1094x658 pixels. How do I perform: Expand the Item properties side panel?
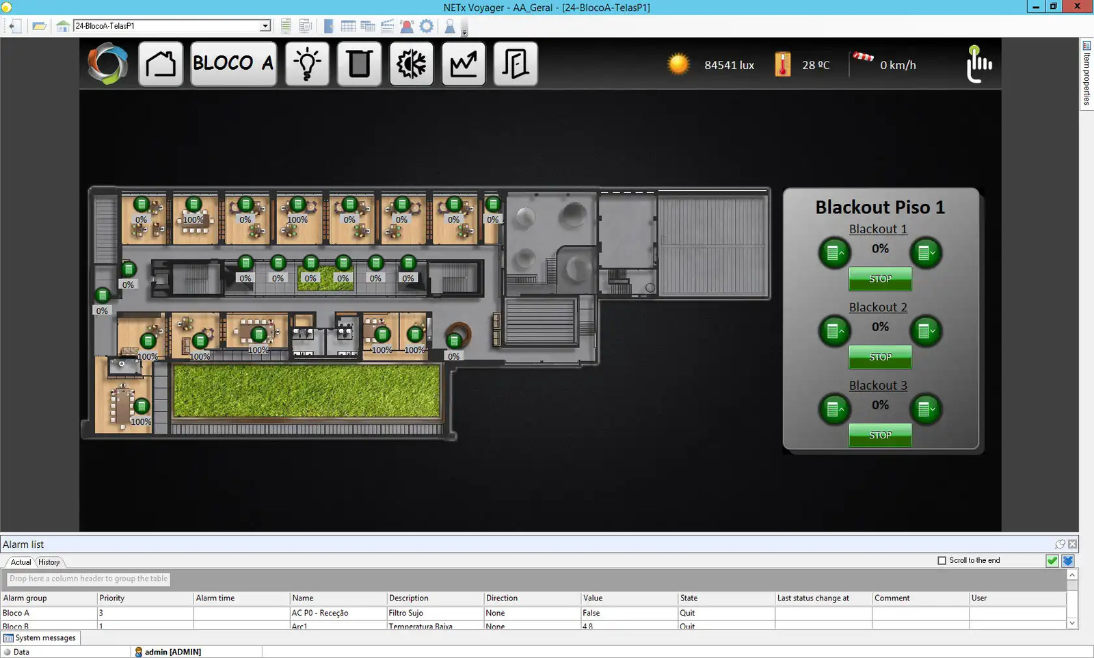click(x=1086, y=73)
